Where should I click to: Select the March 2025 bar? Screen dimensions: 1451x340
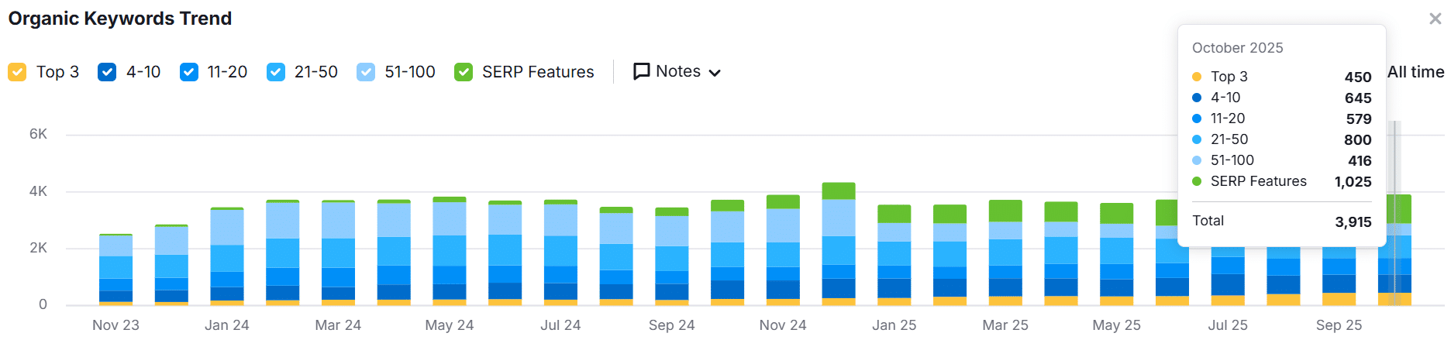[x=1005, y=252]
